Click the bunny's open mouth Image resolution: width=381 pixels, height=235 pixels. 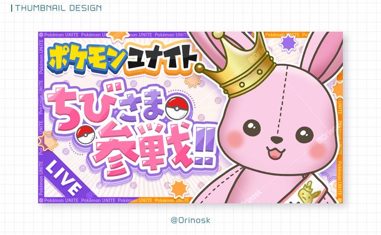(x=276, y=153)
